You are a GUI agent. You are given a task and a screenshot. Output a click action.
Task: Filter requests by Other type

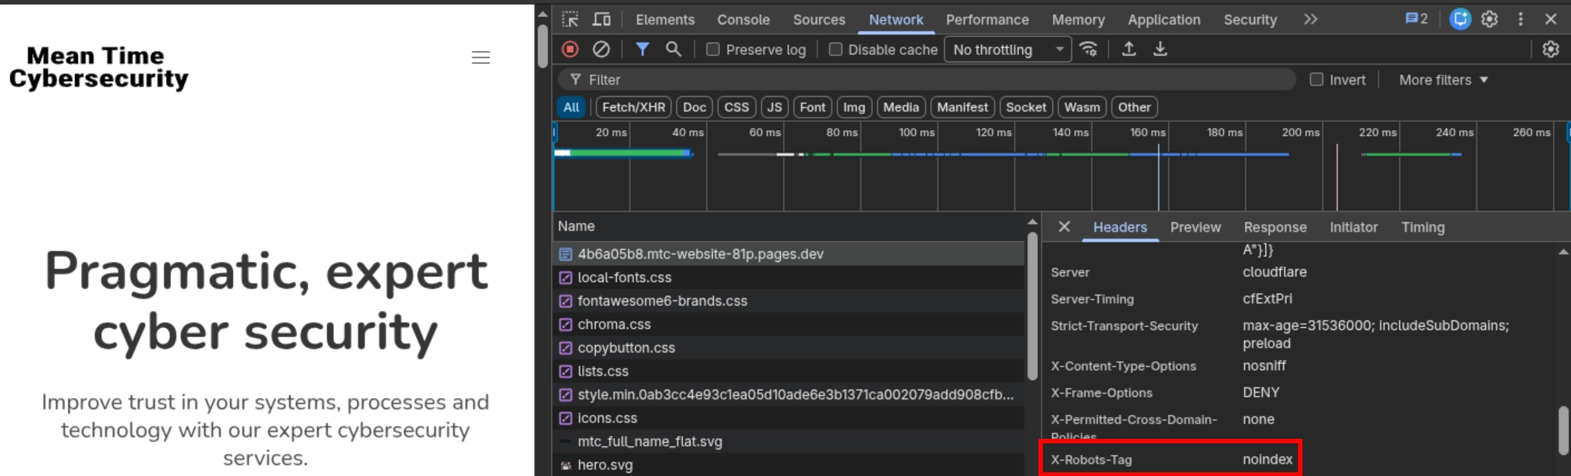pos(1134,107)
